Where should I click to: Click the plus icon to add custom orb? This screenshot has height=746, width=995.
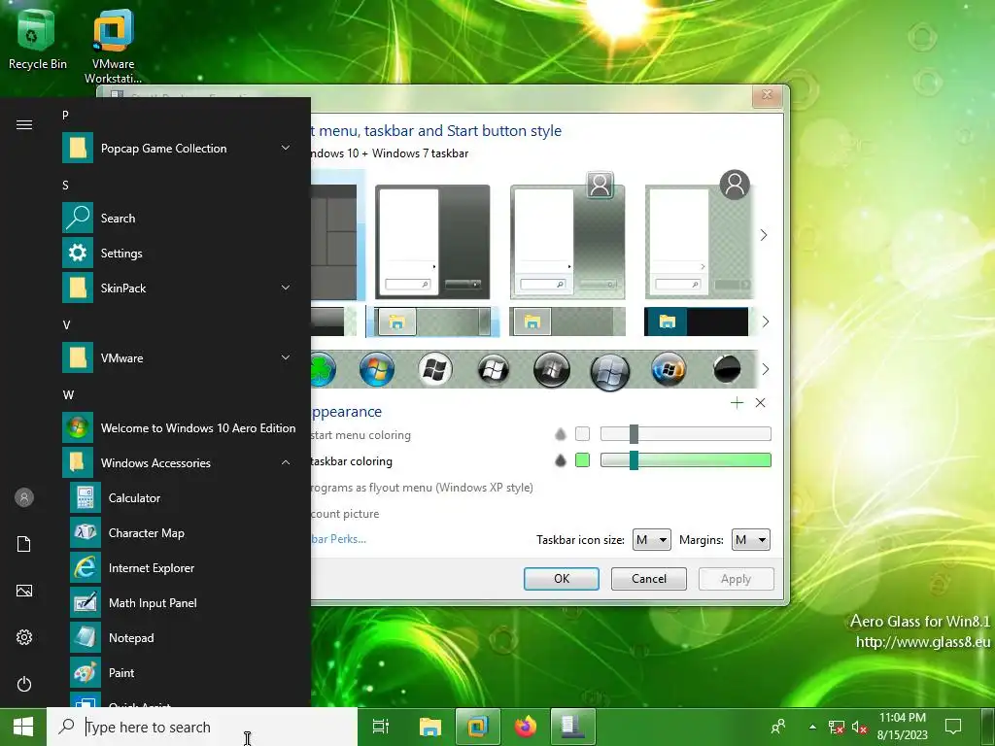point(737,403)
